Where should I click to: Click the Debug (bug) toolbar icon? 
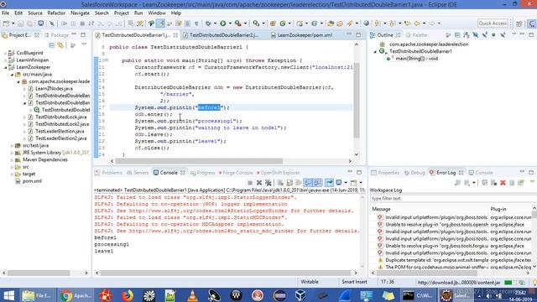(x=208, y=23)
